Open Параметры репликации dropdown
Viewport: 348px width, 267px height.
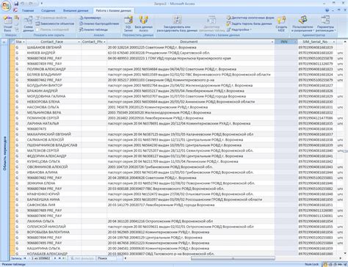point(325,24)
